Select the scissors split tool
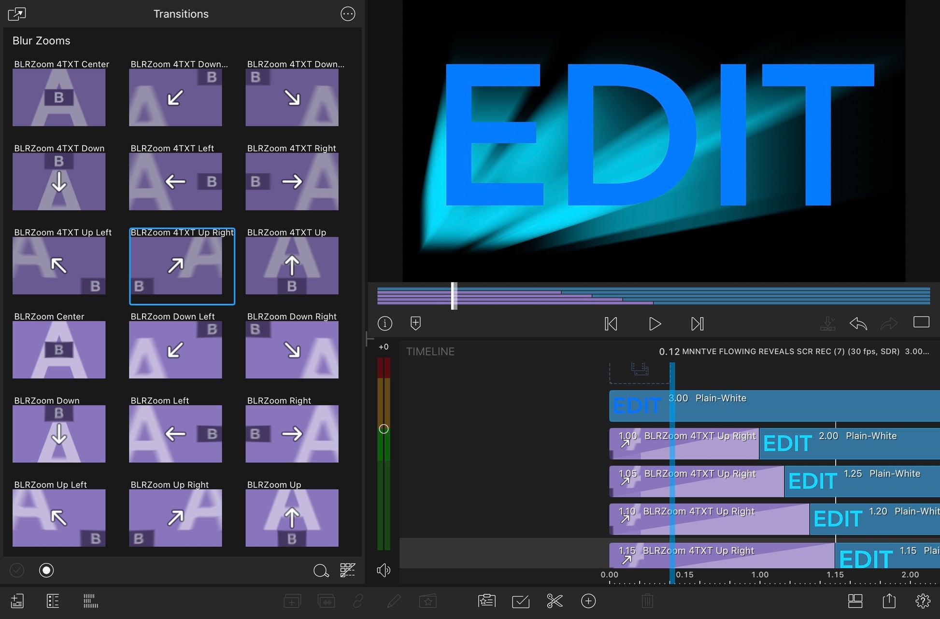 (555, 601)
